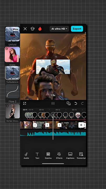
Task: Download the Shake effect via its arrow badge
Action: (x=7, y=49)
